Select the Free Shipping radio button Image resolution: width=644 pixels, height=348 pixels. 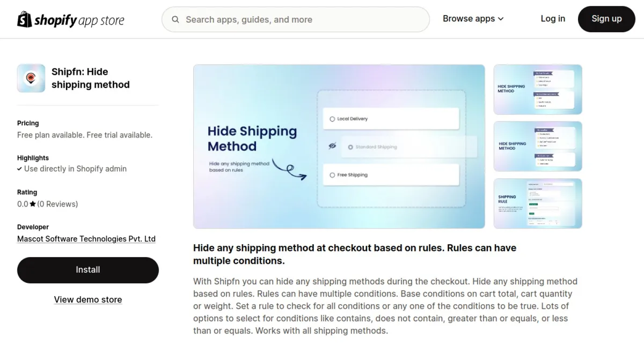pos(331,175)
